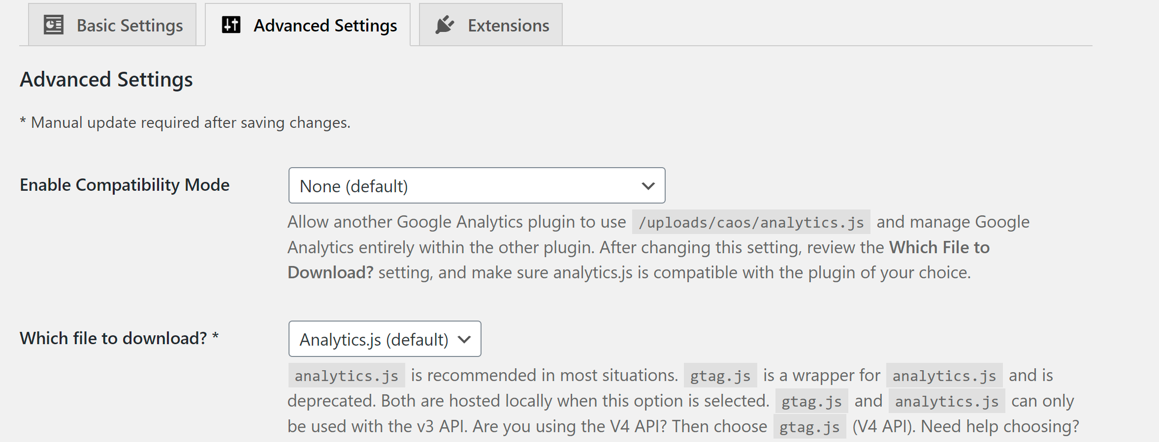The height and width of the screenshot is (442, 1159).
Task: Click 'Need help choosing?' text
Action: point(999,426)
